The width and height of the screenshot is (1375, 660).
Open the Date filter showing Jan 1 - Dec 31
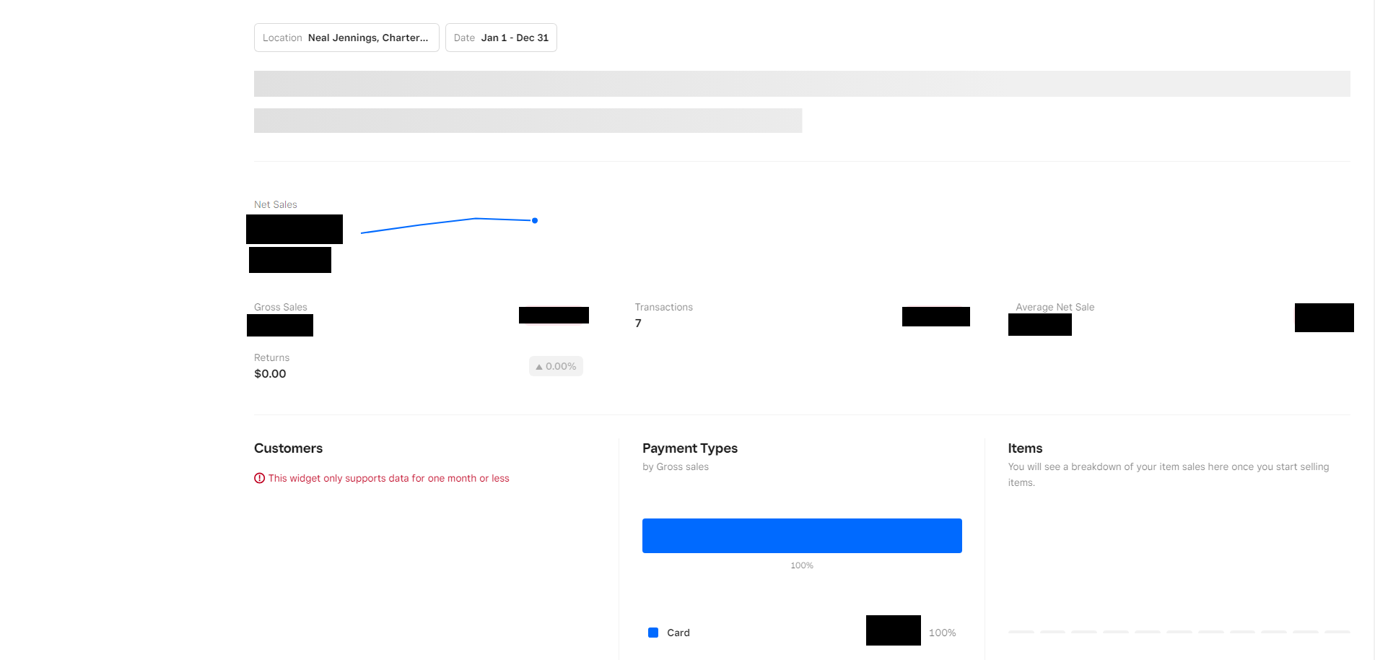[501, 37]
